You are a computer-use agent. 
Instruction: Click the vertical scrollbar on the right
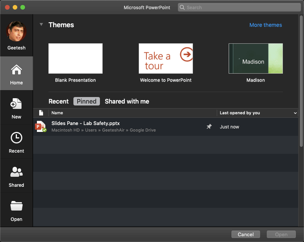[x=301, y=81]
